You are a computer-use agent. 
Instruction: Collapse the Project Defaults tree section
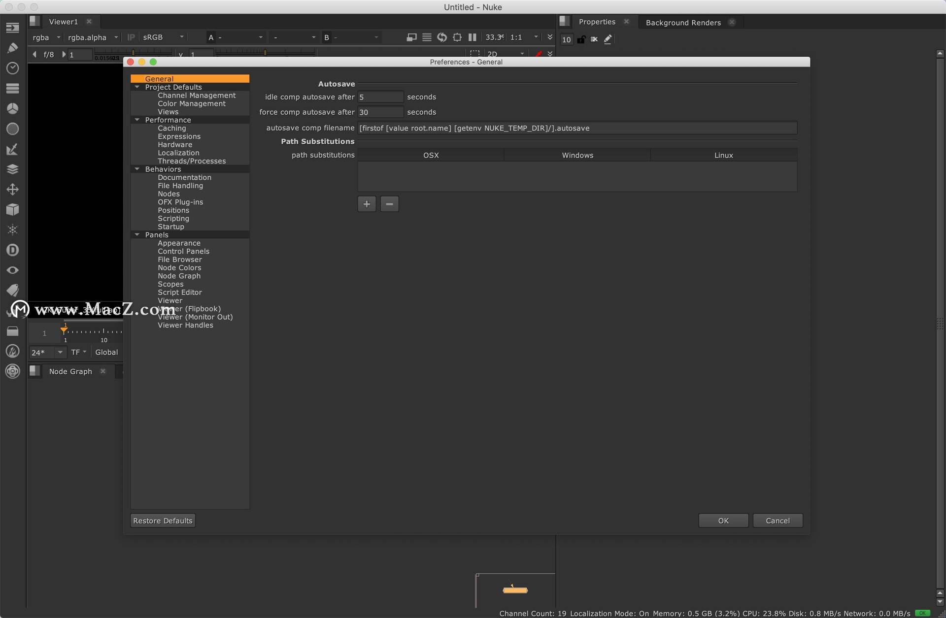[137, 87]
